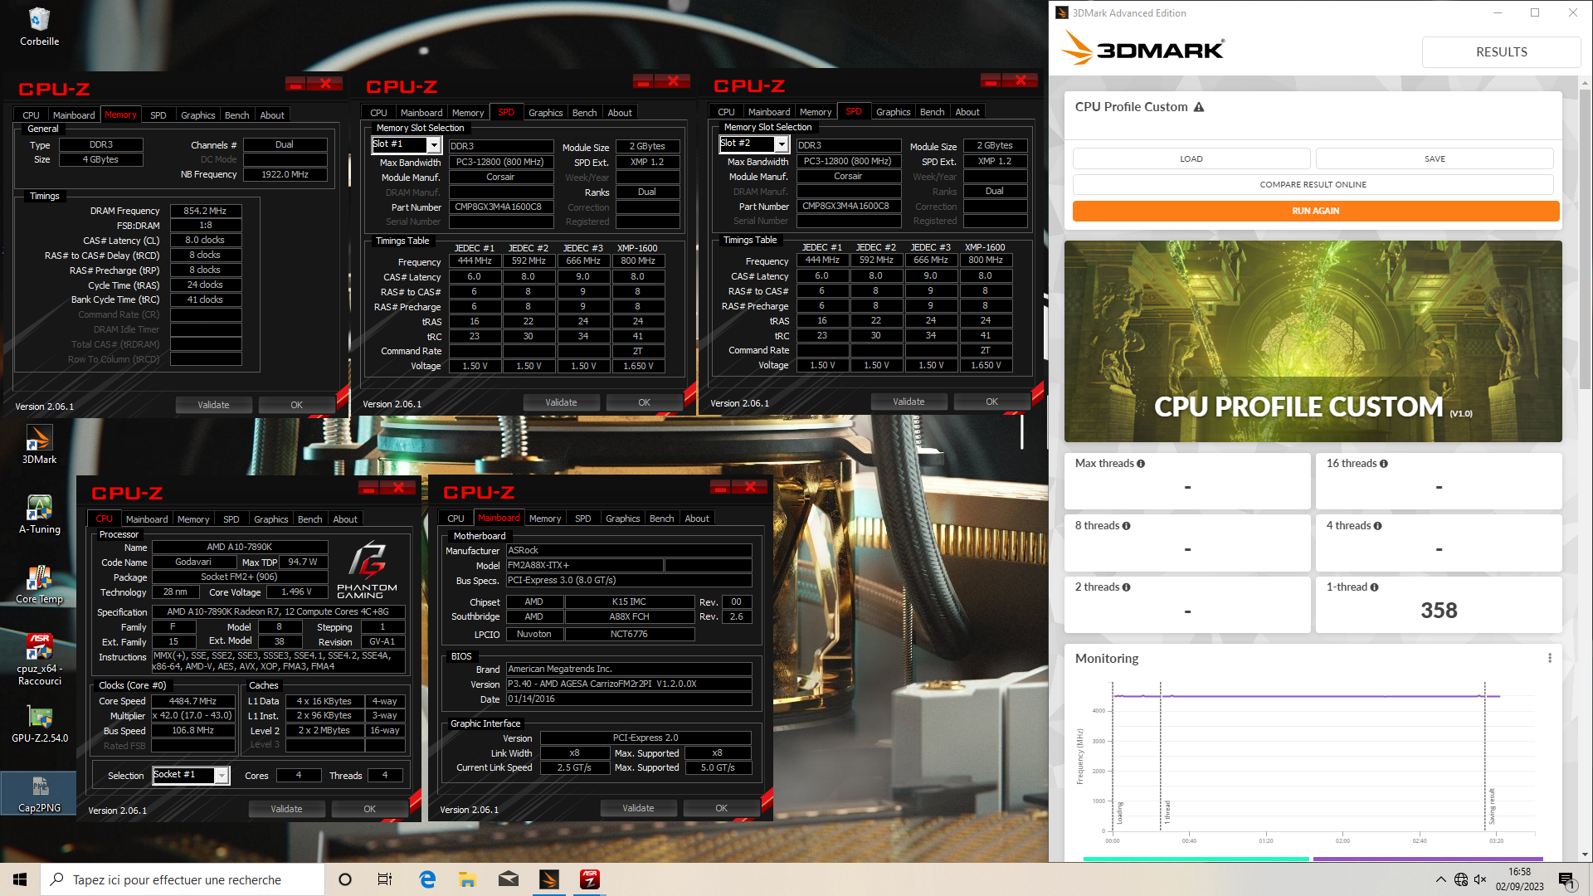Select the Cap2PNG desktop icon
Image resolution: width=1593 pixels, height=896 pixels.
[x=39, y=793]
